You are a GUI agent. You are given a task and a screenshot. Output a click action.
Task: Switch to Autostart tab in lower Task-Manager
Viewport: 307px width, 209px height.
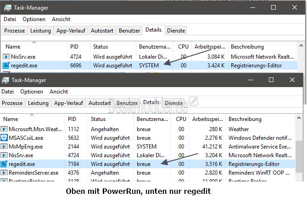[100, 103]
